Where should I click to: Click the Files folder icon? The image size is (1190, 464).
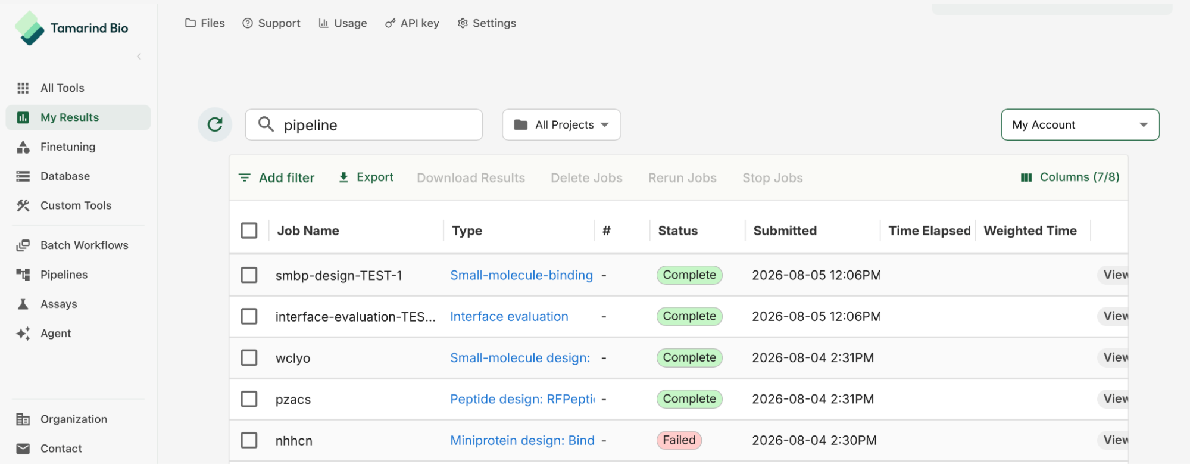pos(190,23)
